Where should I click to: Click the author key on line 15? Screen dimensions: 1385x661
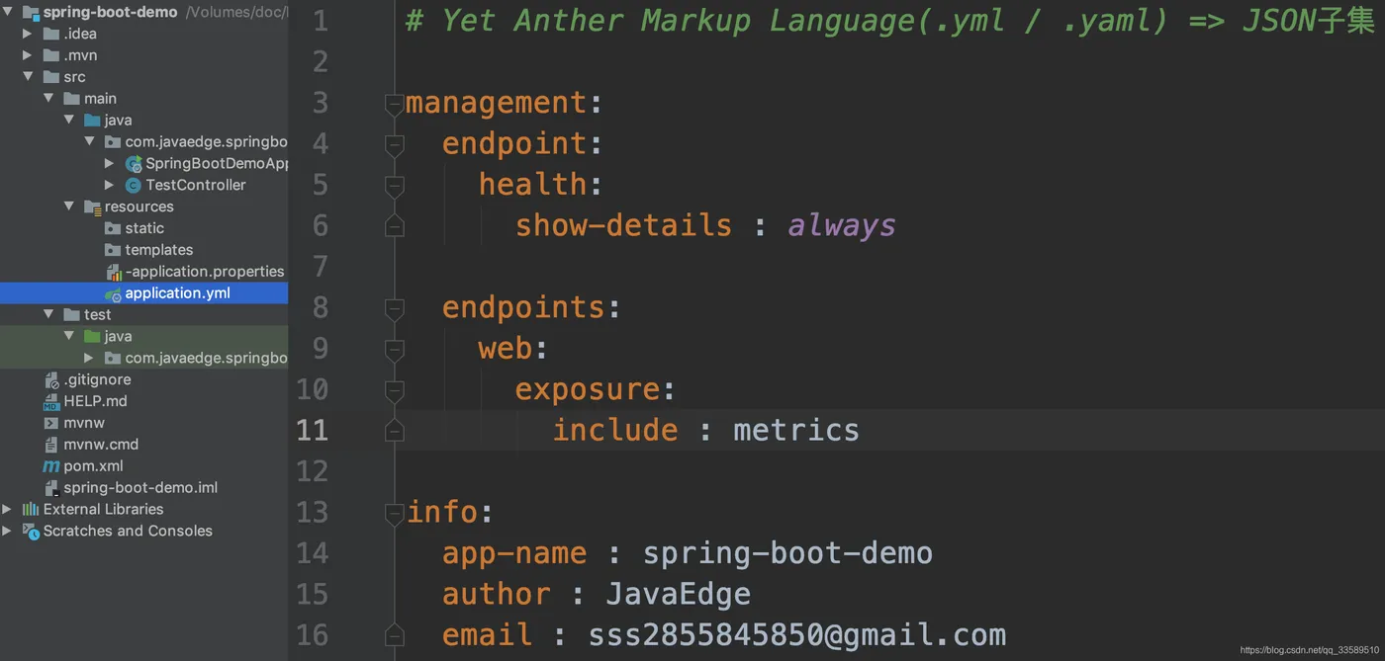tap(497, 594)
